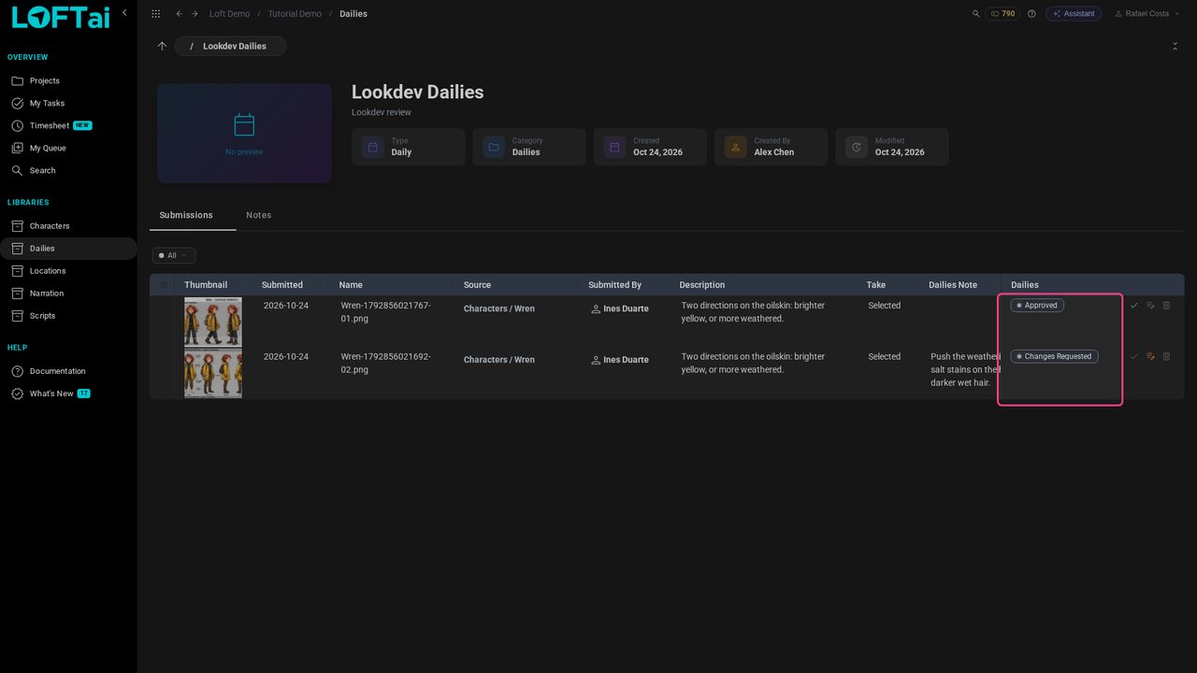1197x673 pixels.
Task: Go up one level with the arrow icon
Action: 162,46
